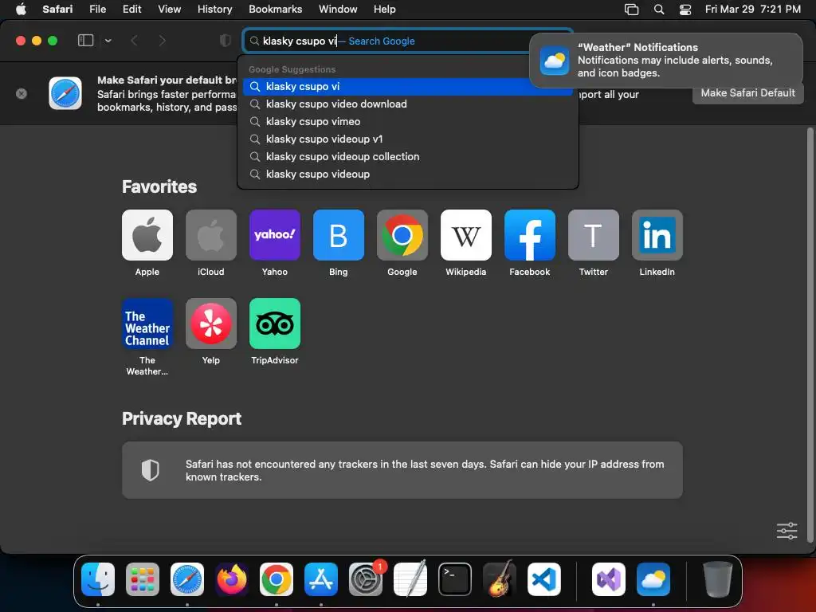Screen dimensions: 816x612
Task: Open the Weather Notifications banner
Action: 666,61
